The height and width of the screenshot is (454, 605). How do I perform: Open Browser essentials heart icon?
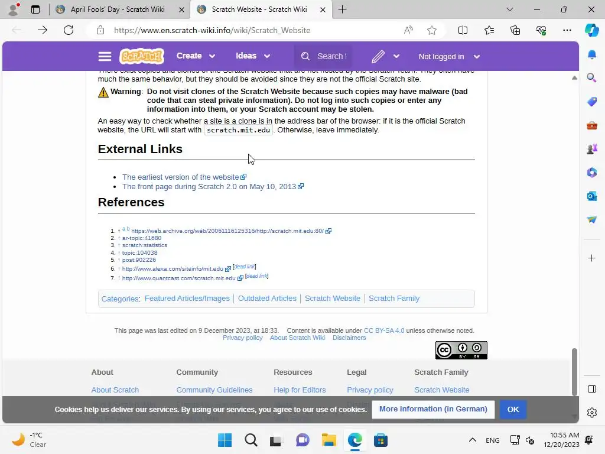tap(541, 30)
